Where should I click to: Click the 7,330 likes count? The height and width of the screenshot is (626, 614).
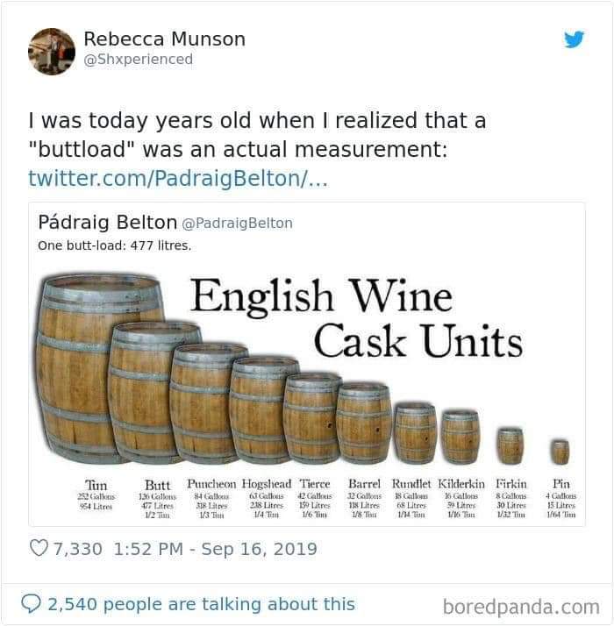pos(77,550)
